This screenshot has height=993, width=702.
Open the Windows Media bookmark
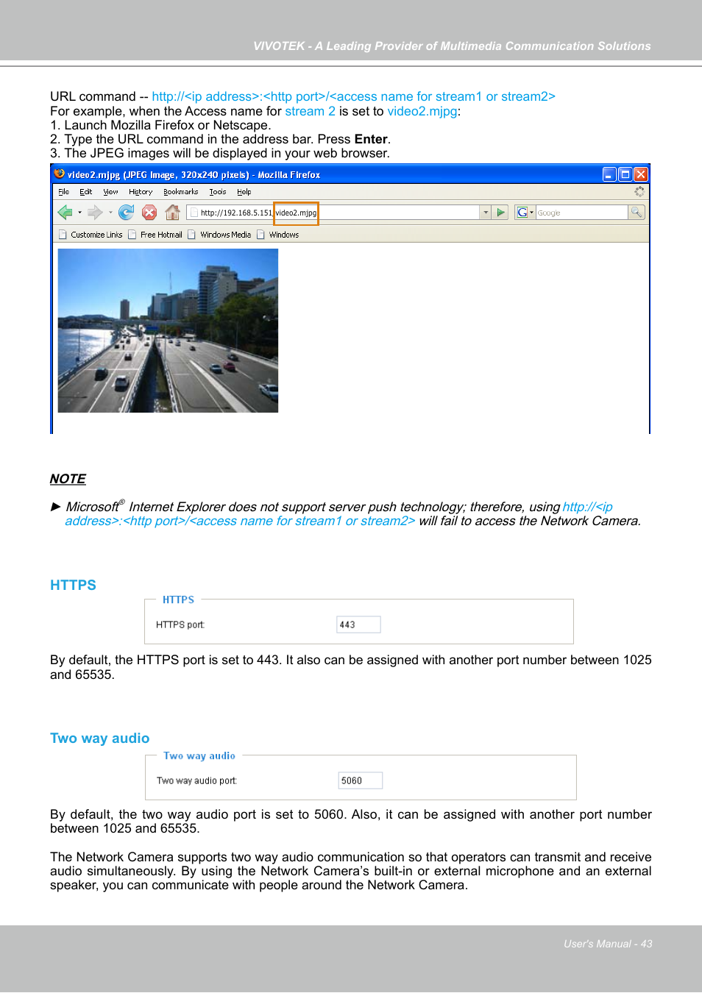219,235
